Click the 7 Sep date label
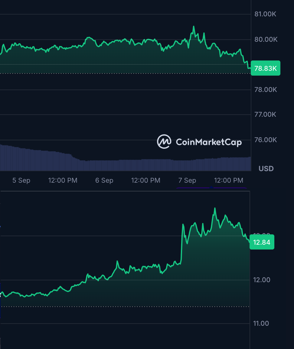The image size is (294, 349). click(x=187, y=180)
